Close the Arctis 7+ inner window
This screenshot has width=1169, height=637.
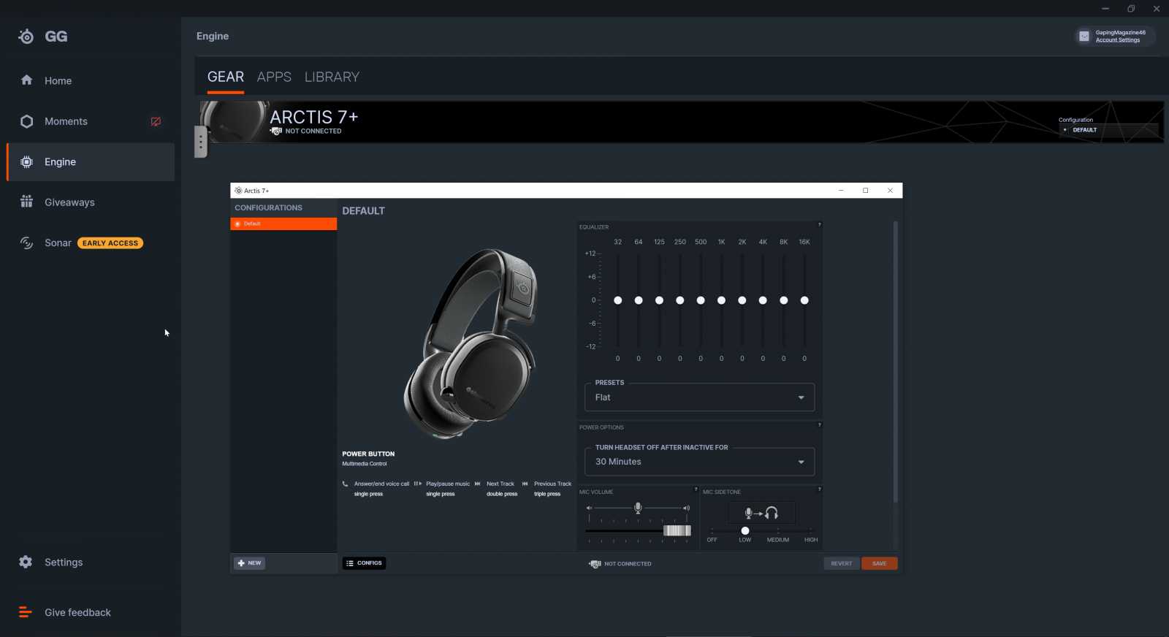pyautogui.click(x=890, y=191)
